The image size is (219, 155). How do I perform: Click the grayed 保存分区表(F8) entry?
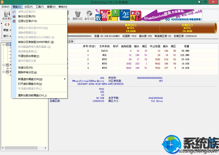(x=27, y=12)
